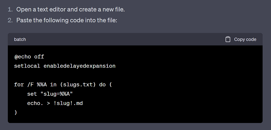Click the closing parenthesis in the code
Image resolution: width=271 pixels, height=130 pixels.
click(16, 112)
